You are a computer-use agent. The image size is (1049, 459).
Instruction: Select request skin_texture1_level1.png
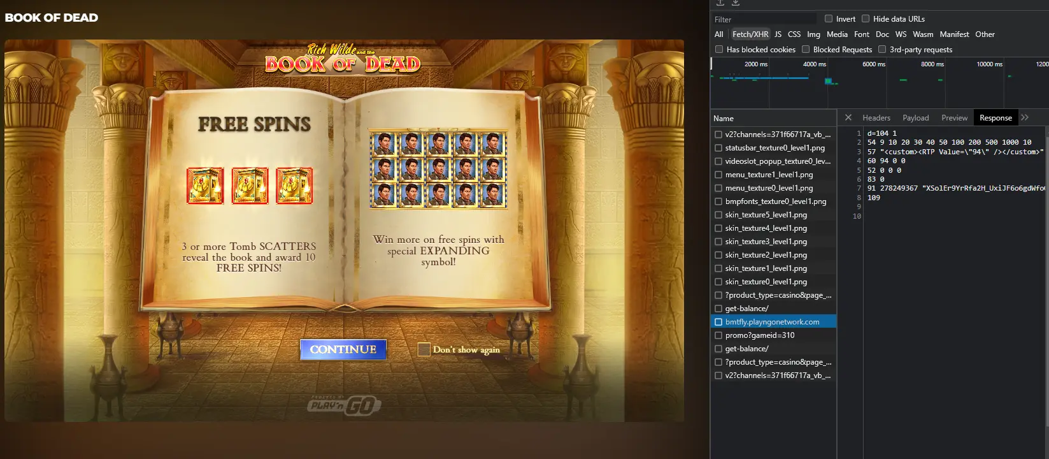coord(773,268)
